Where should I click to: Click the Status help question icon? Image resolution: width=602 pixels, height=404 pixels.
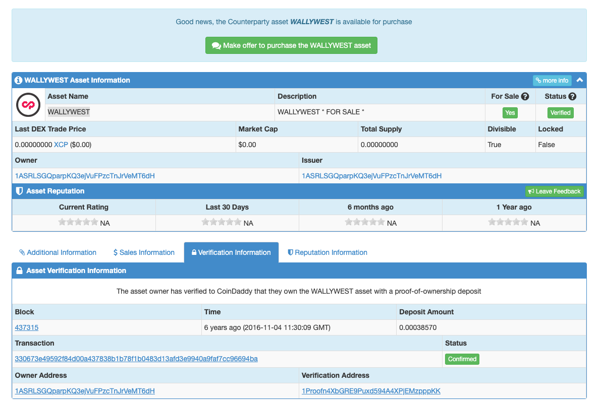pos(572,97)
